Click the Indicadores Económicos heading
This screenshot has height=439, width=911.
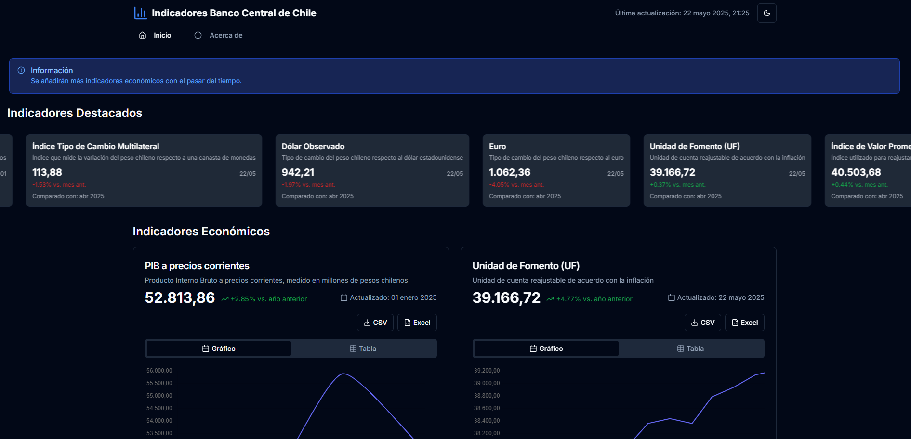[201, 231]
